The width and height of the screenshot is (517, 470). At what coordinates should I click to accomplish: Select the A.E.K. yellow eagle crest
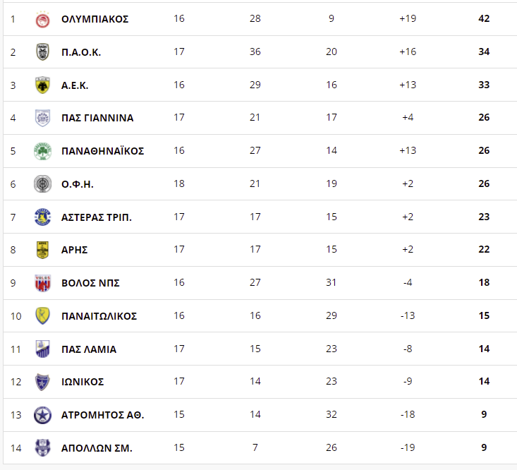(x=42, y=85)
